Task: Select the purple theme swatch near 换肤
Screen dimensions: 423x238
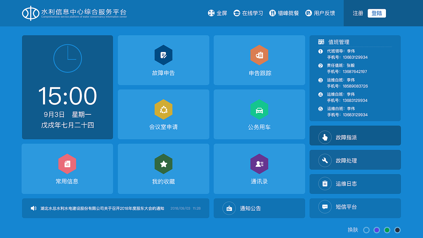Action: (x=376, y=230)
